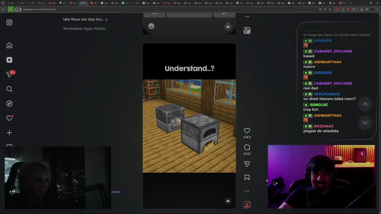View the 4332 comments count
The image size is (381, 214).
click(x=247, y=154)
